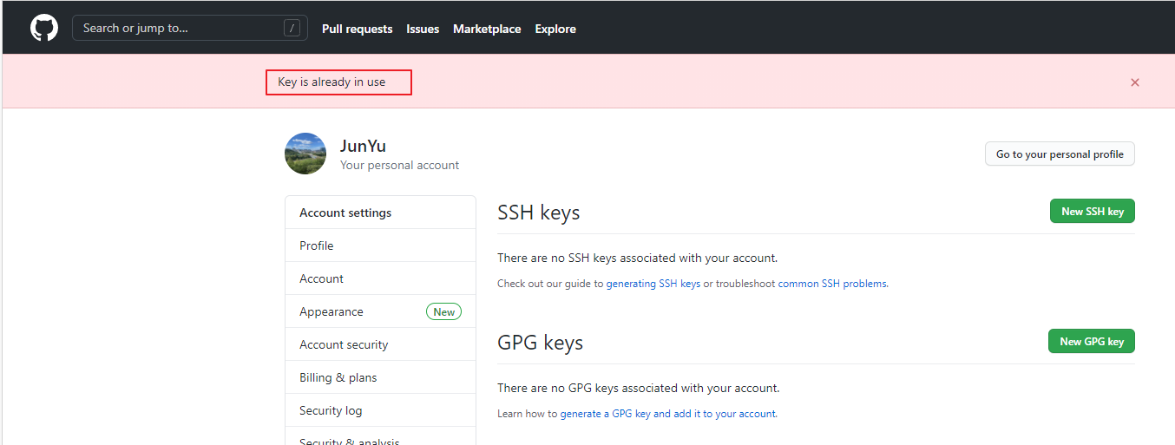Select Billing & plans in the sidebar
Image resolution: width=1175 pixels, height=445 pixels.
(338, 377)
